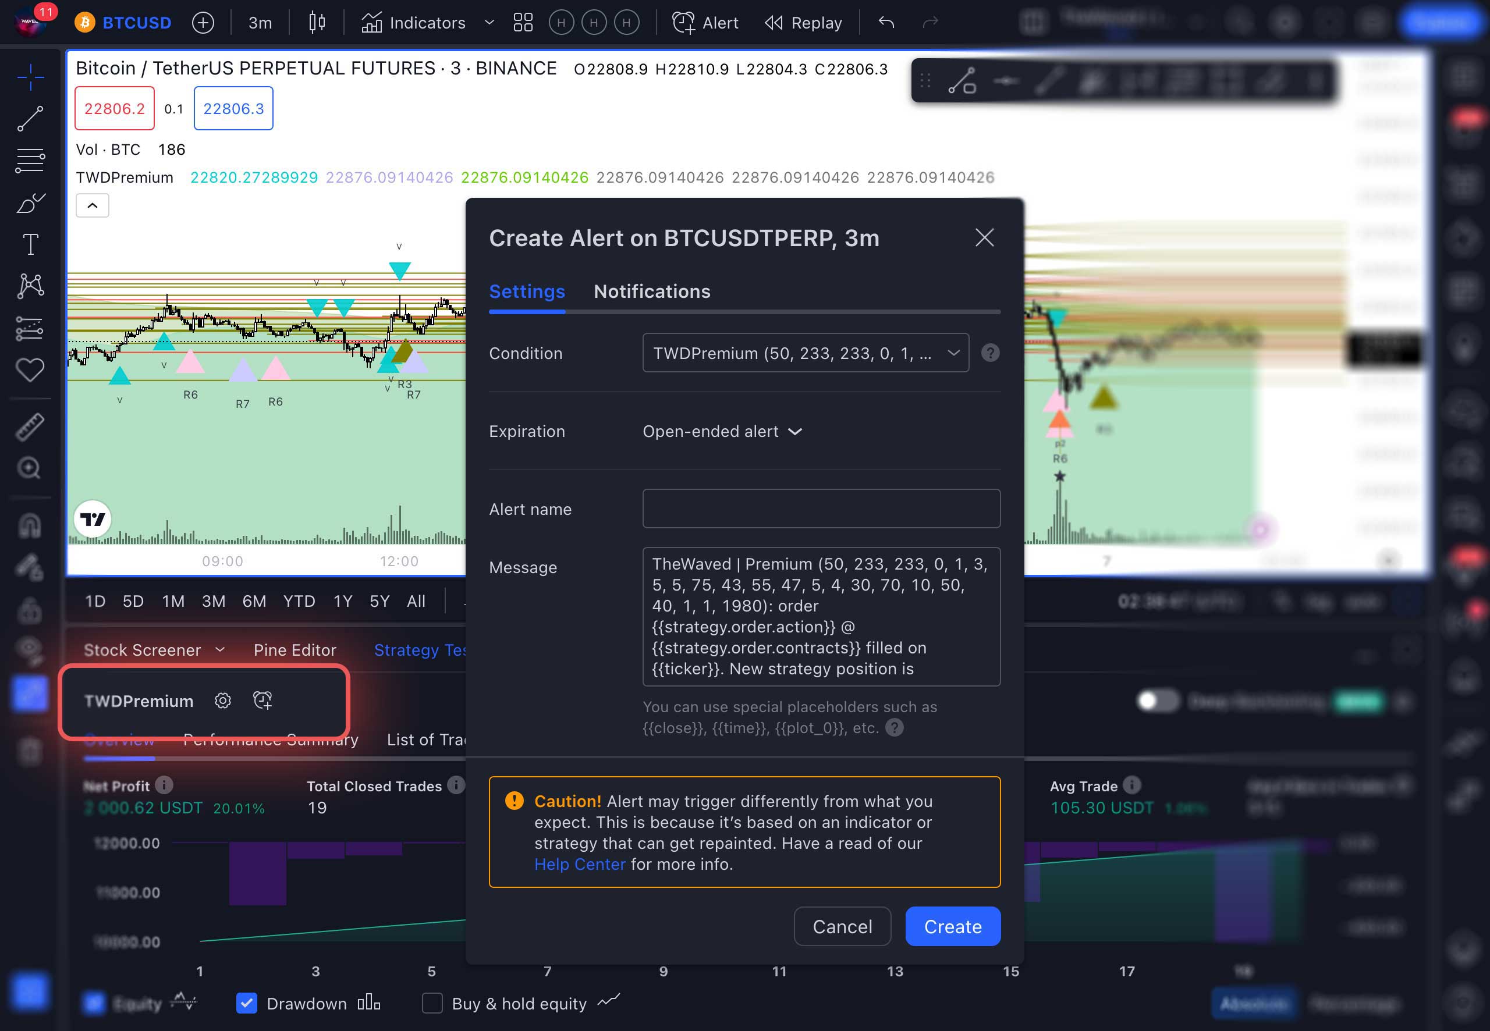
Task: Click the Cancel button
Action: (843, 926)
